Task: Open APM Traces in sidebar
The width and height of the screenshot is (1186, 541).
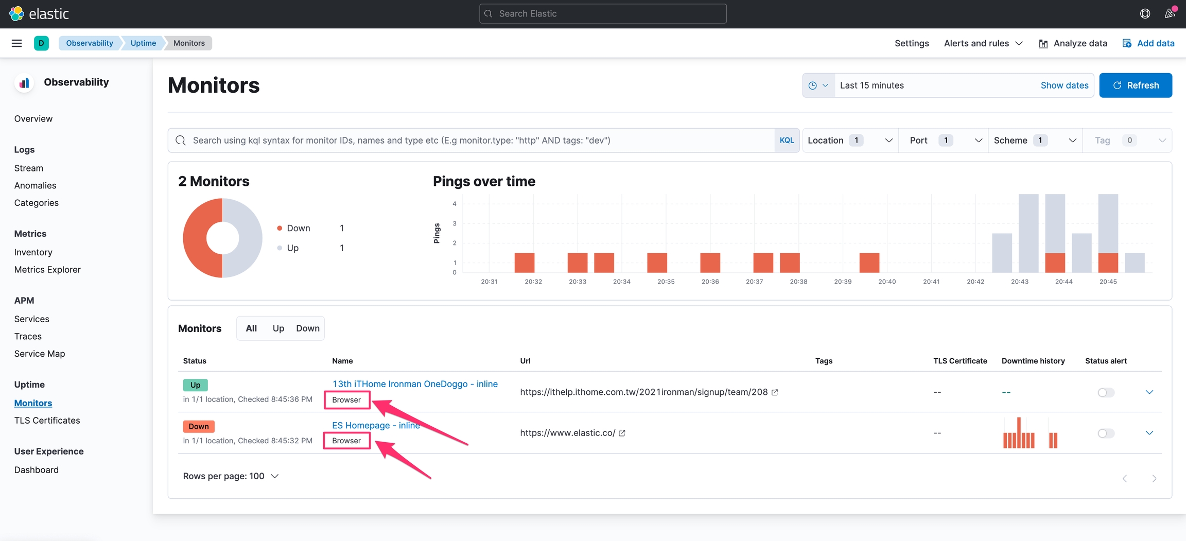Action: click(28, 337)
